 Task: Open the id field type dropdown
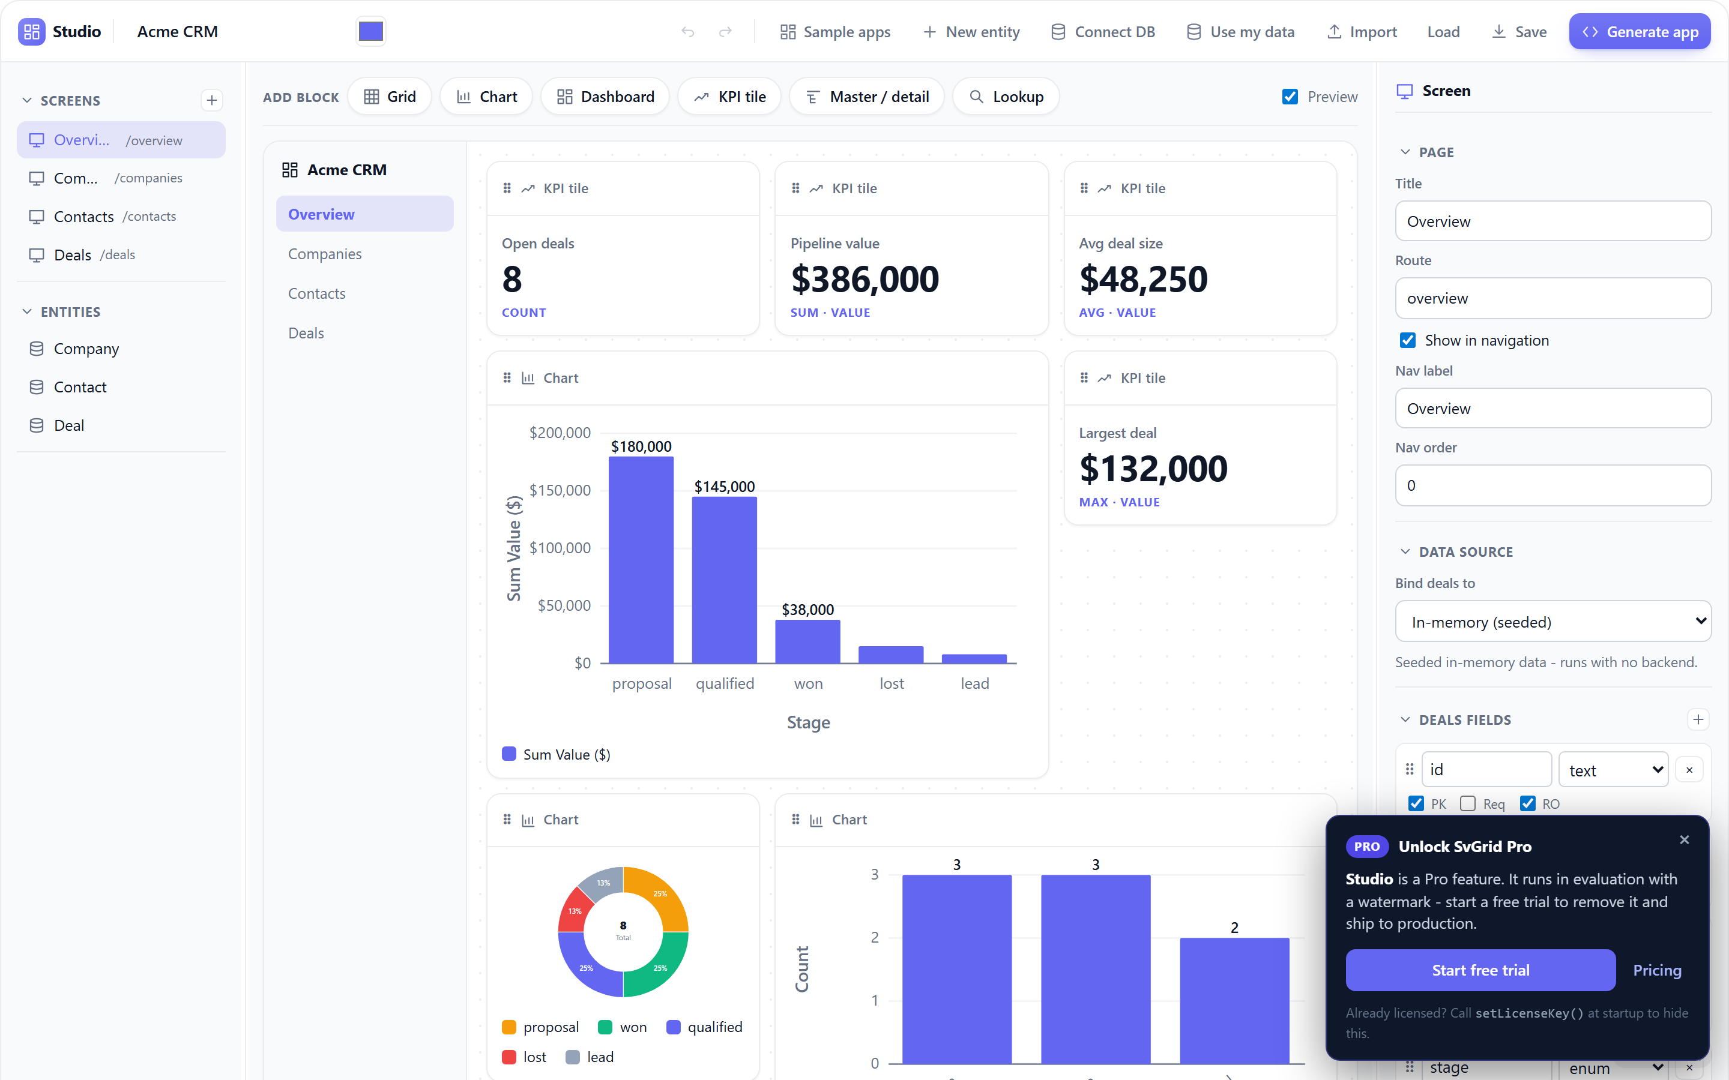[1613, 769]
